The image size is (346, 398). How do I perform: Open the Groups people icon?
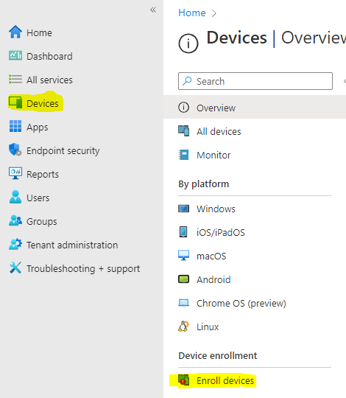pos(15,220)
